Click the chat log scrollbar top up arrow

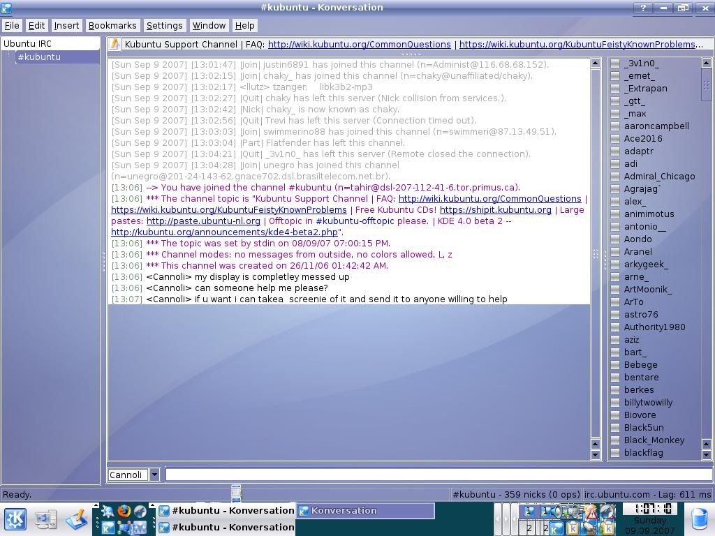(x=596, y=63)
